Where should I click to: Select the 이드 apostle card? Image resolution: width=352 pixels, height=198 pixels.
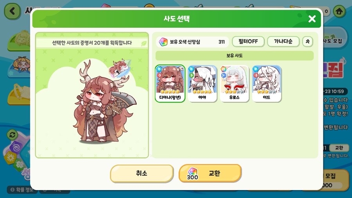click(267, 83)
